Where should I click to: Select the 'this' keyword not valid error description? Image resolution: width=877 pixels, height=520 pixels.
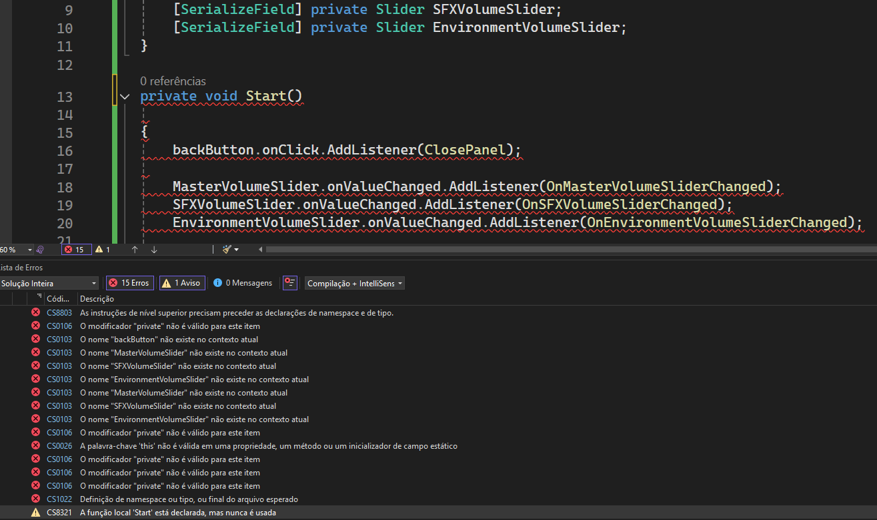(x=269, y=445)
